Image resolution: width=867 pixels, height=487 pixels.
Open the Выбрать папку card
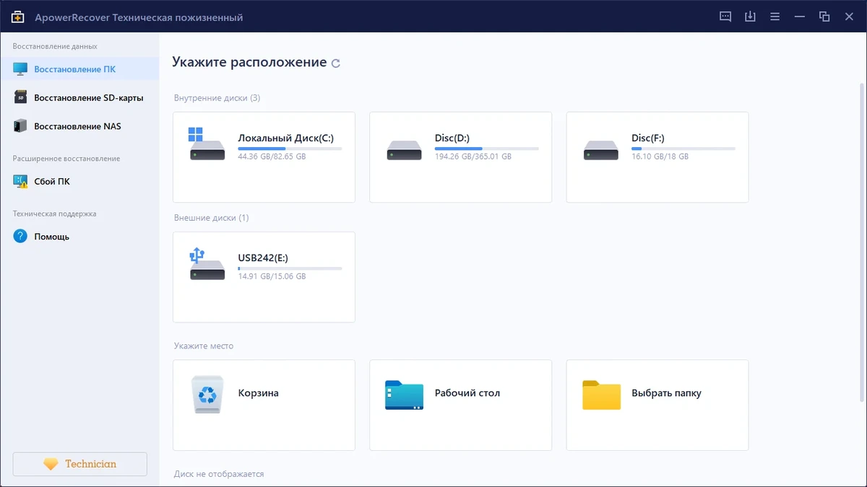tap(657, 405)
